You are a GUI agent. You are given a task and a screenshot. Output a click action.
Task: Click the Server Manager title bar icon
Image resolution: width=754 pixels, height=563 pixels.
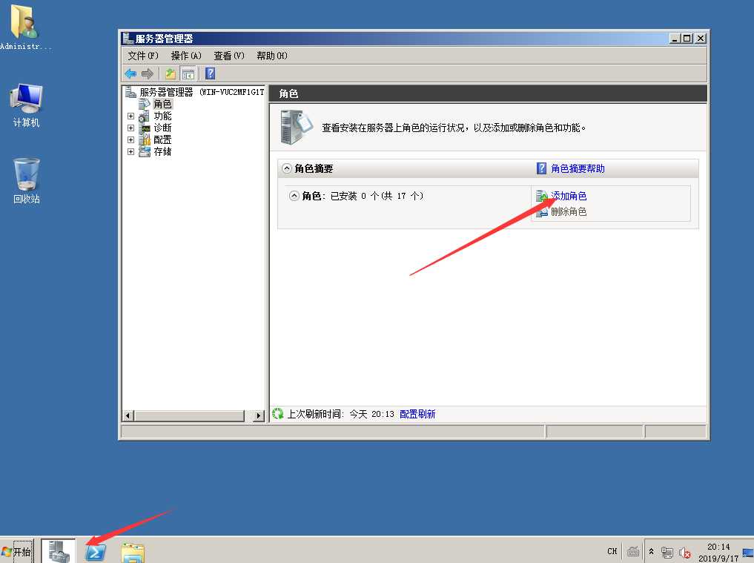[x=128, y=38]
